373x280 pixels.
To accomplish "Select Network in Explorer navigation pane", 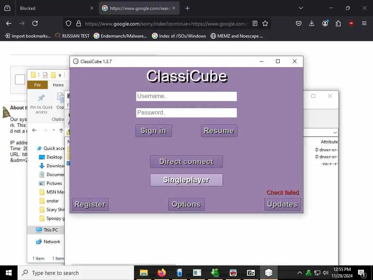I will [x=48, y=242].
